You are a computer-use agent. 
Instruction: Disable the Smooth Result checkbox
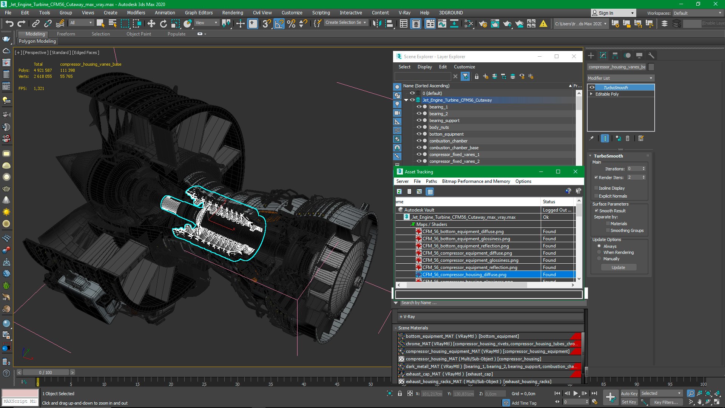596,211
